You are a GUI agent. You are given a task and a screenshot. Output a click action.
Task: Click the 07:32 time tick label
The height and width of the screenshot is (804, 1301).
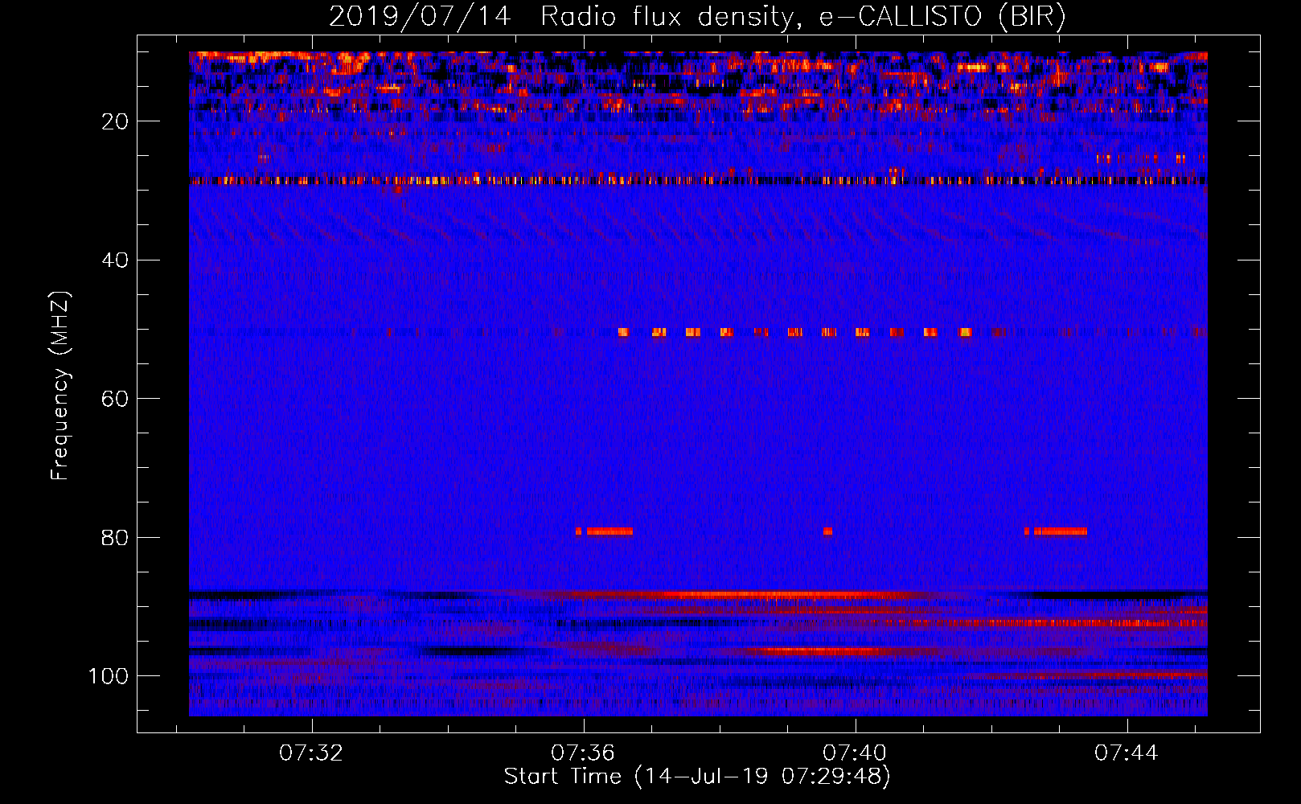[x=311, y=753]
